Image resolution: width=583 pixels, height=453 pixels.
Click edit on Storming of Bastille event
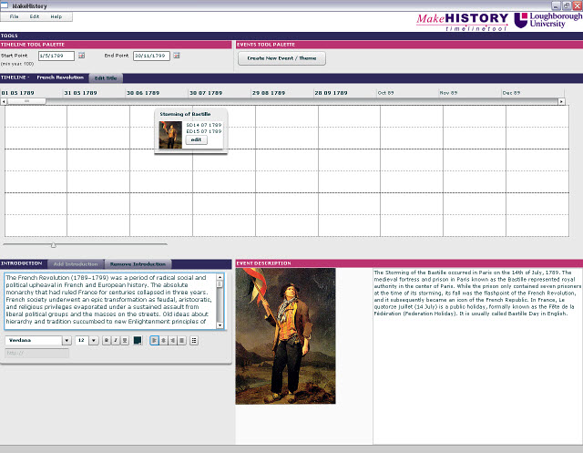point(197,139)
